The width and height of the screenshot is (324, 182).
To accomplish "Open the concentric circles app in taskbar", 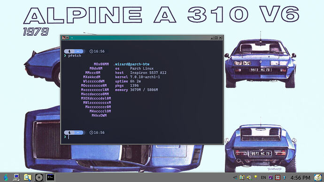I will click(39, 177).
